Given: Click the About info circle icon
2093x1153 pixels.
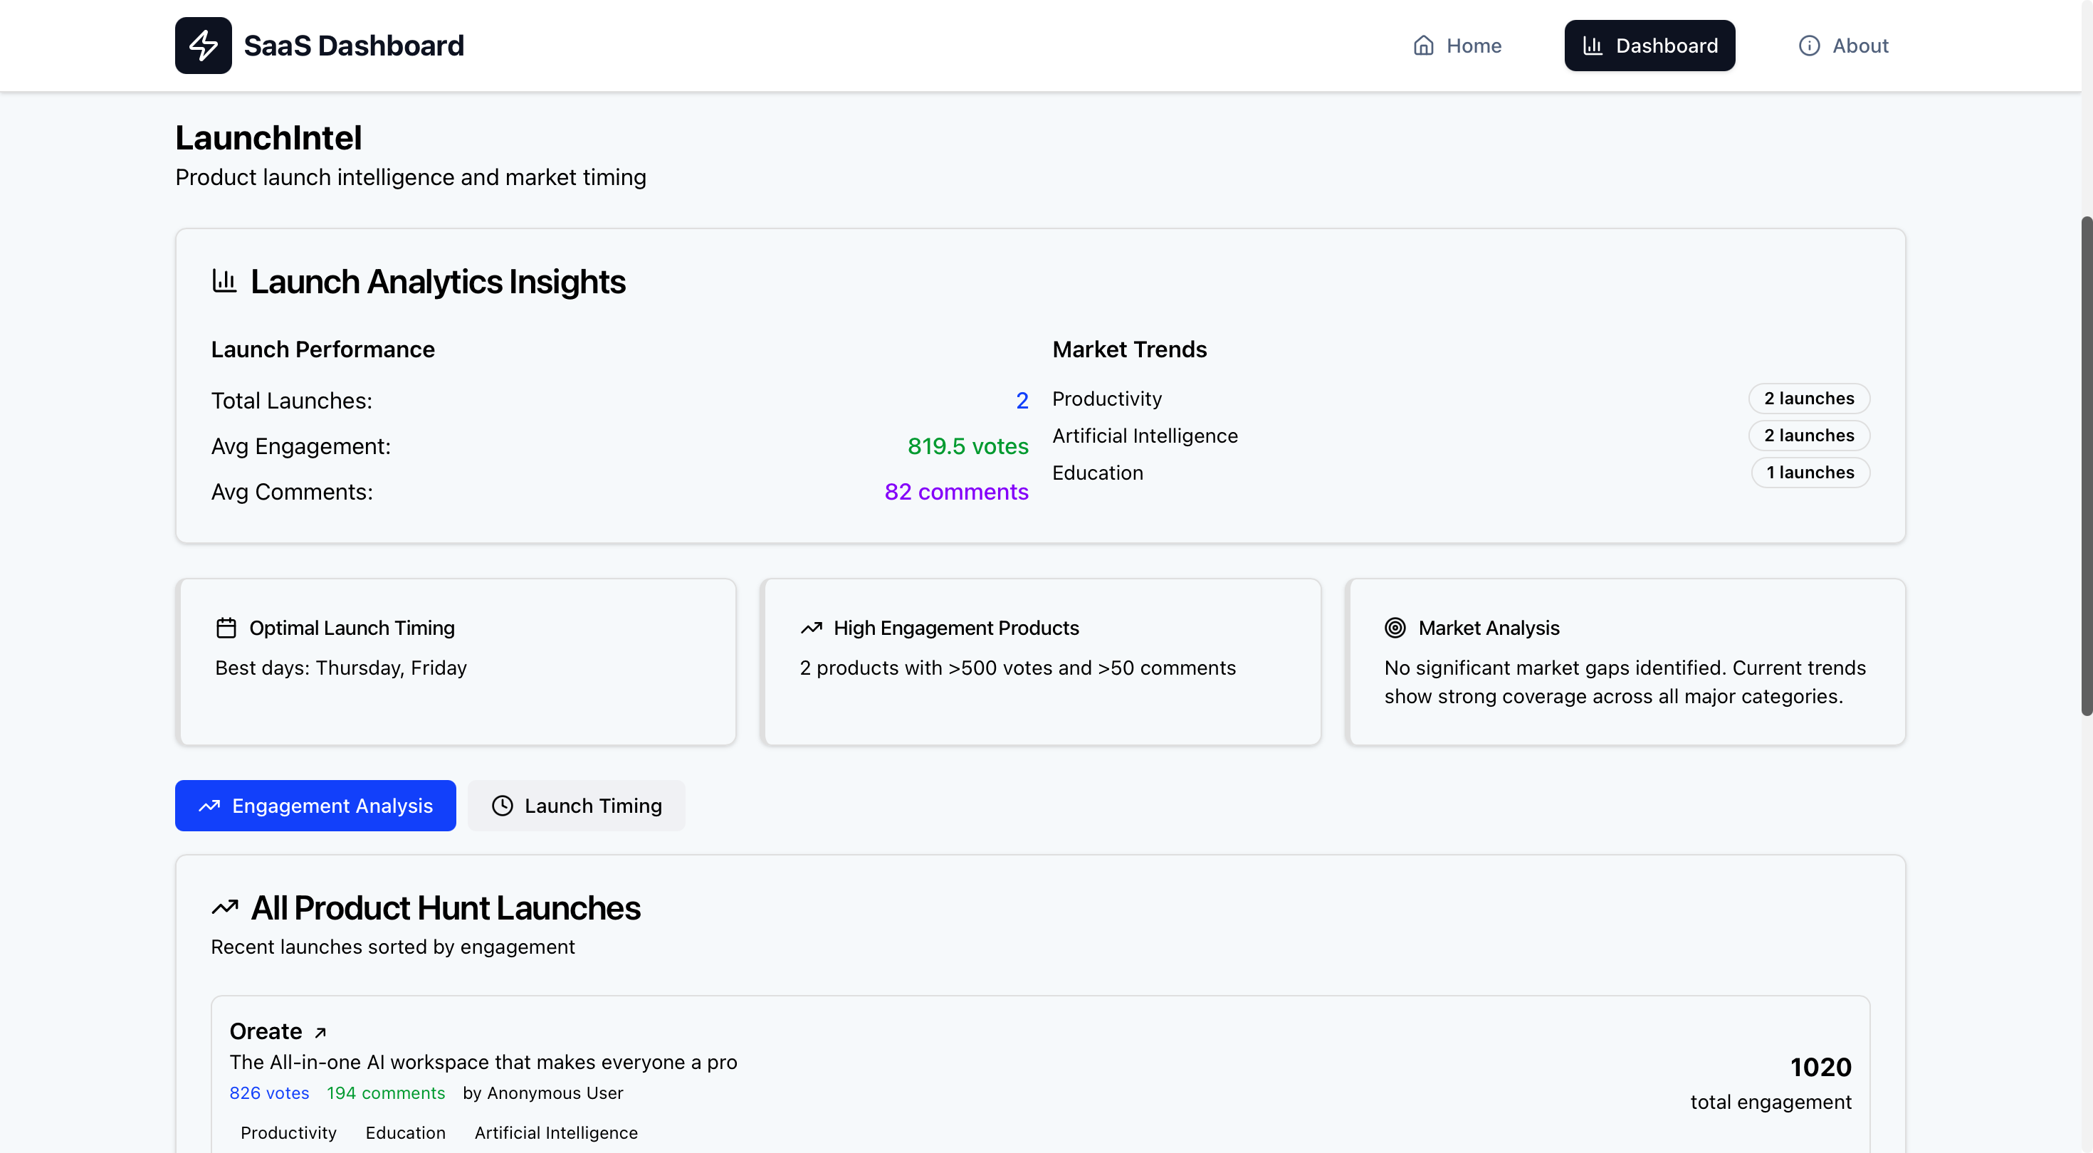Looking at the screenshot, I should [x=1809, y=46].
